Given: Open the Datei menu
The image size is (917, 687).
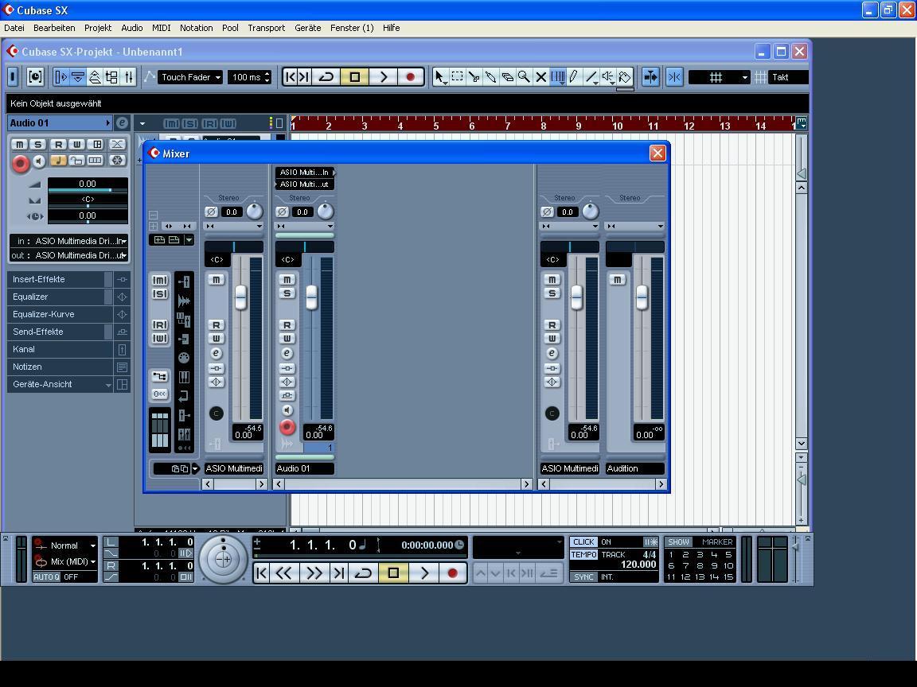Looking at the screenshot, I should tap(14, 28).
